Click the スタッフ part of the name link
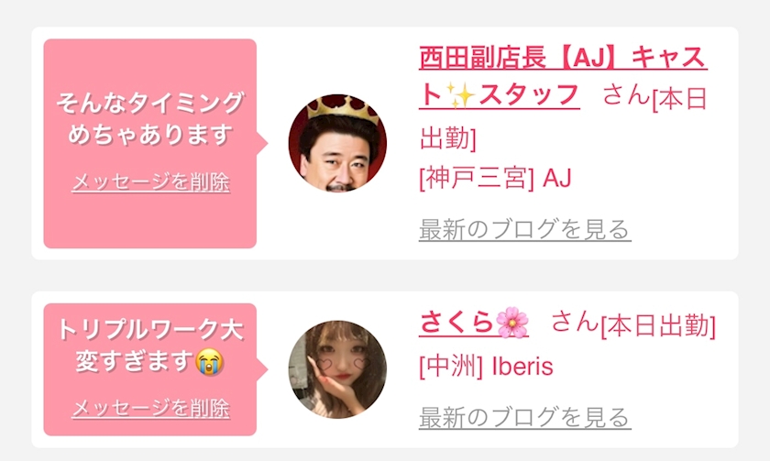The image size is (770, 461). pos(528,94)
